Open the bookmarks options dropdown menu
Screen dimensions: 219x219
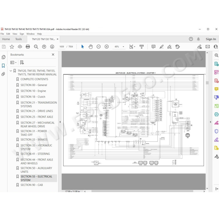click(x=13, y=63)
